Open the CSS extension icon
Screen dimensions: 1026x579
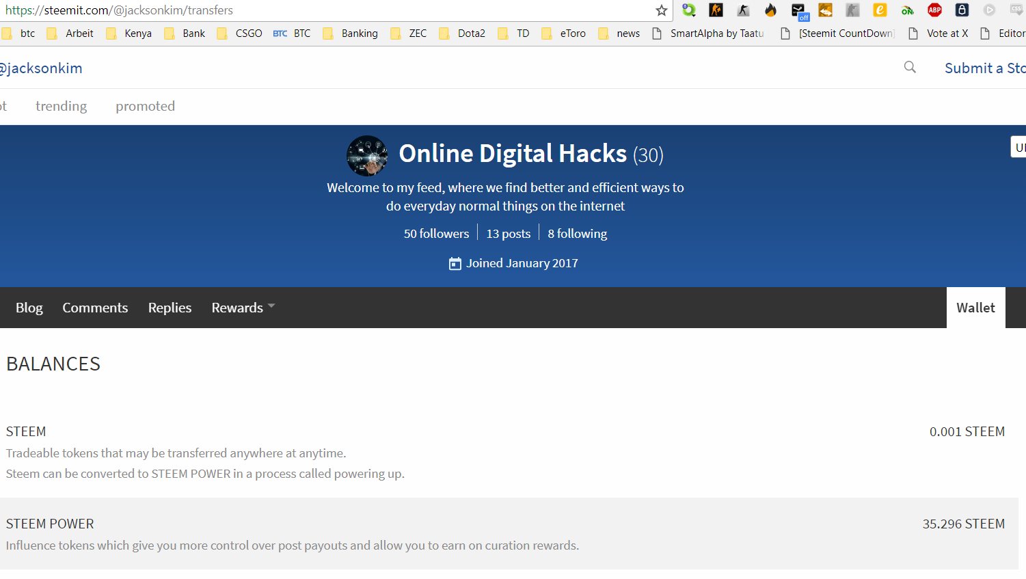[x=1017, y=10]
